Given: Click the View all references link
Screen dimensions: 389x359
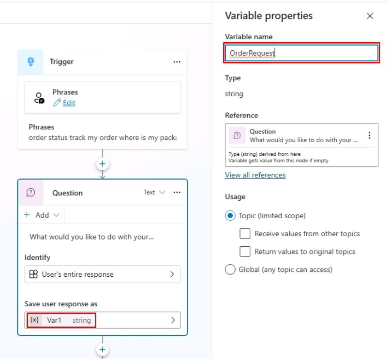Looking at the screenshot, I should [x=255, y=175].
